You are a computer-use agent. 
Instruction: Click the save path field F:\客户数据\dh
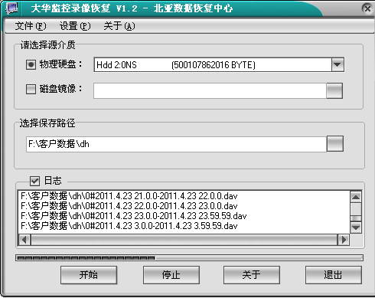[176, 144]
